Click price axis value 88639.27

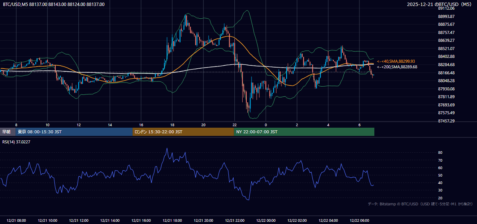(x=446, y=40)
